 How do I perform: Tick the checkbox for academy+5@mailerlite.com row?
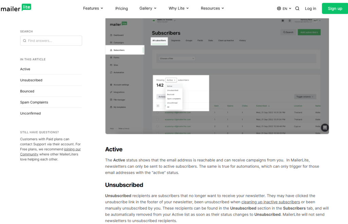(x=158, y=120)
